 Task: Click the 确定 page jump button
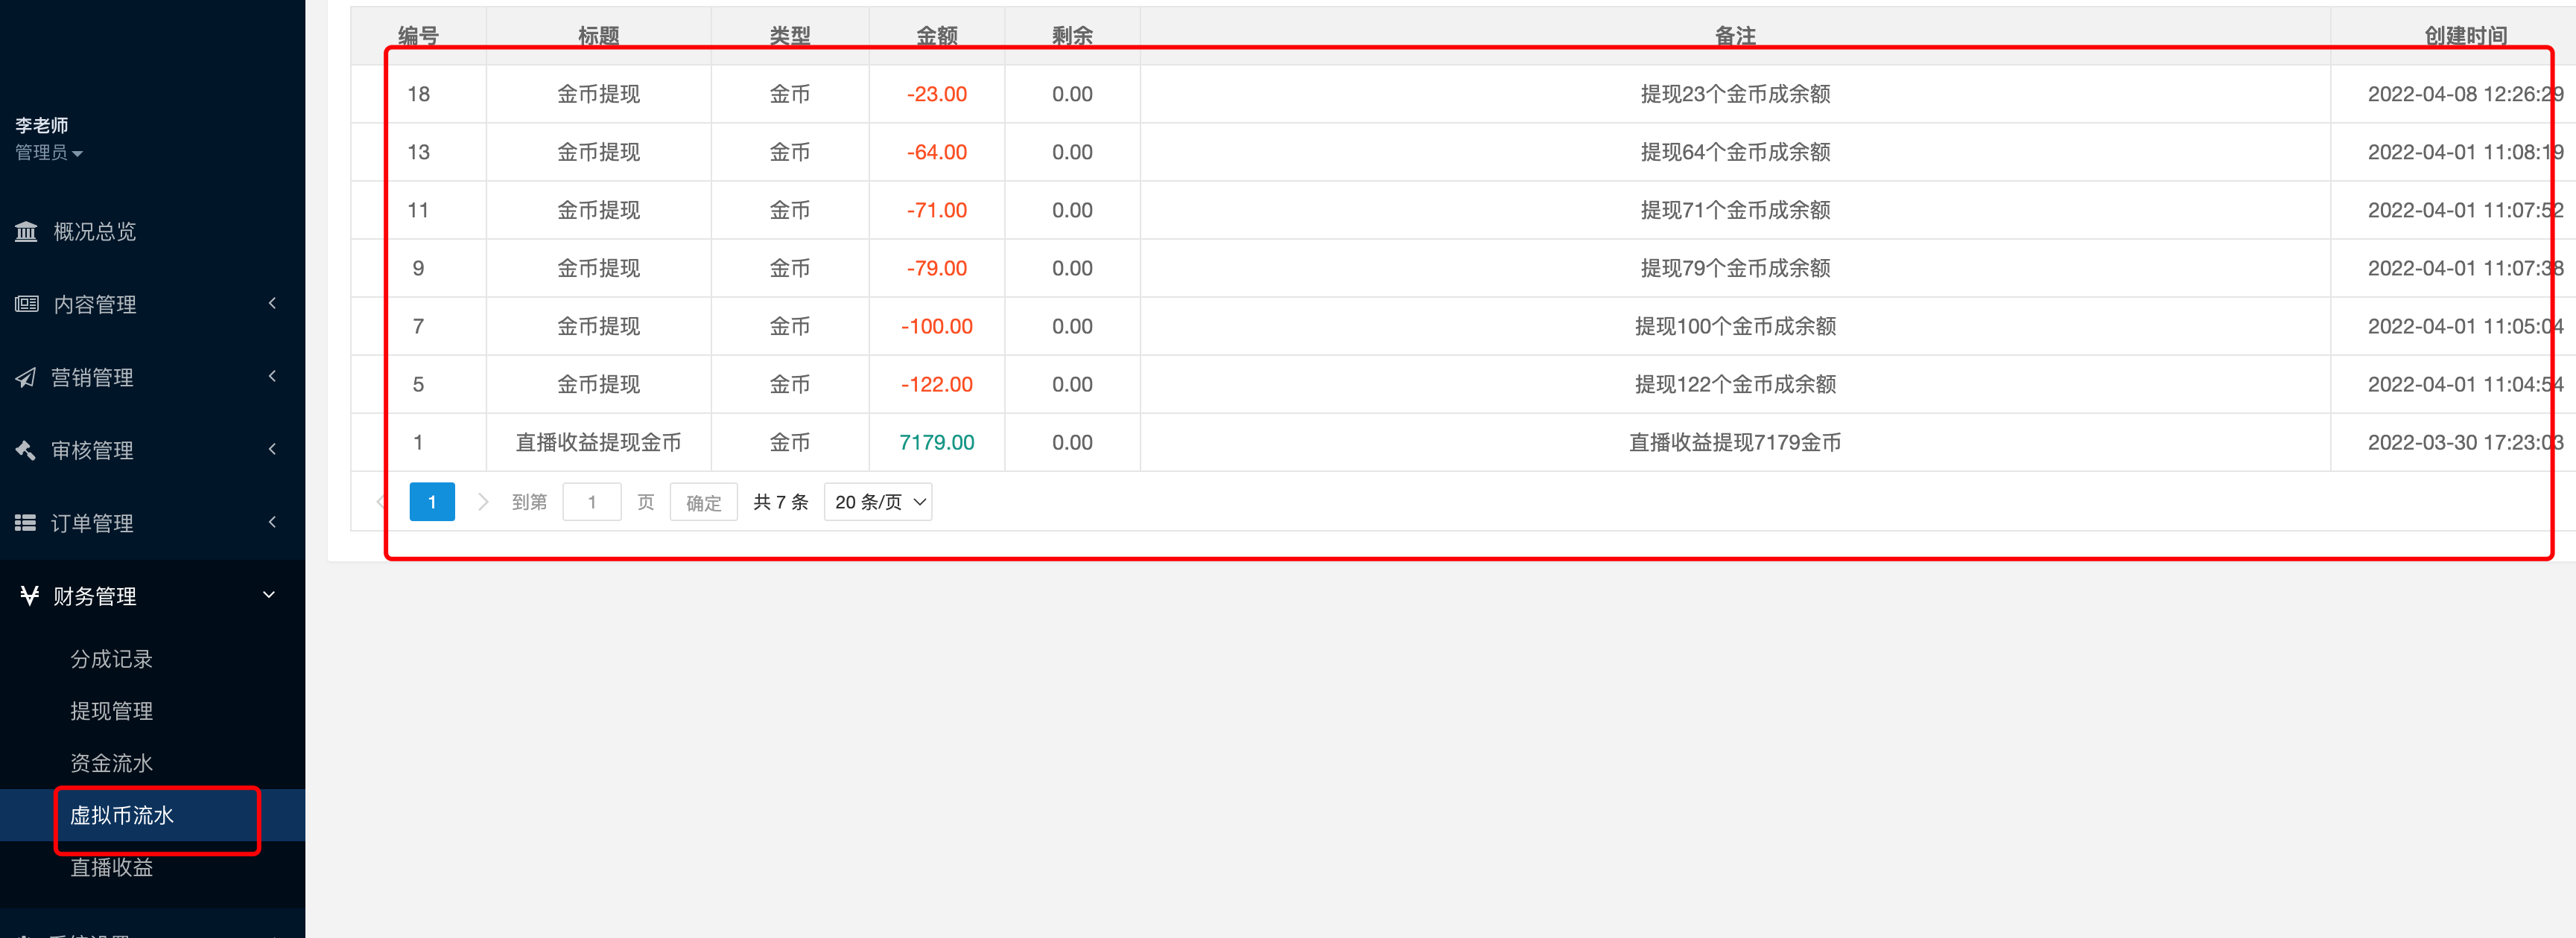(x=703, y=502)
